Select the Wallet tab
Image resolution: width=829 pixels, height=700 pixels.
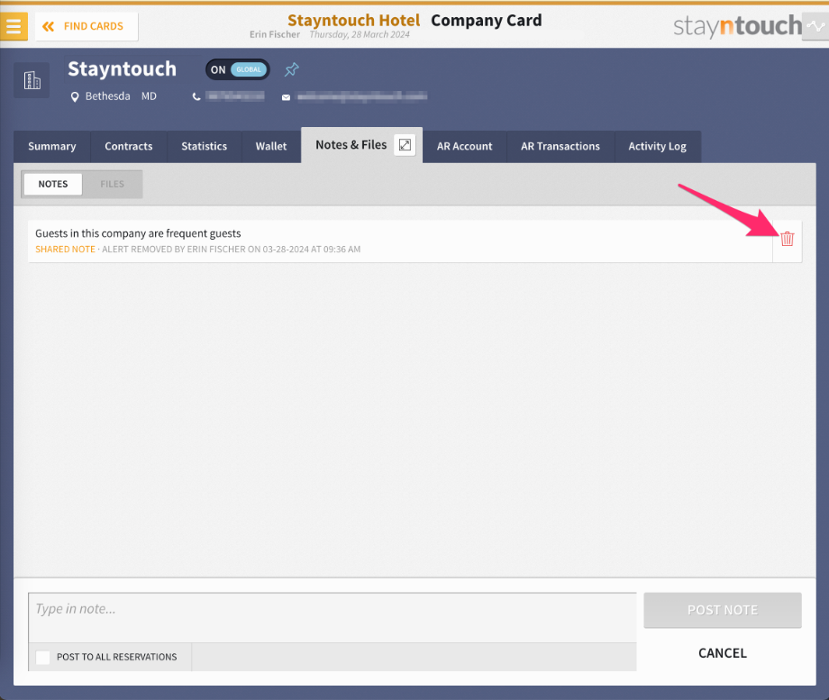(x=271, y=147)
